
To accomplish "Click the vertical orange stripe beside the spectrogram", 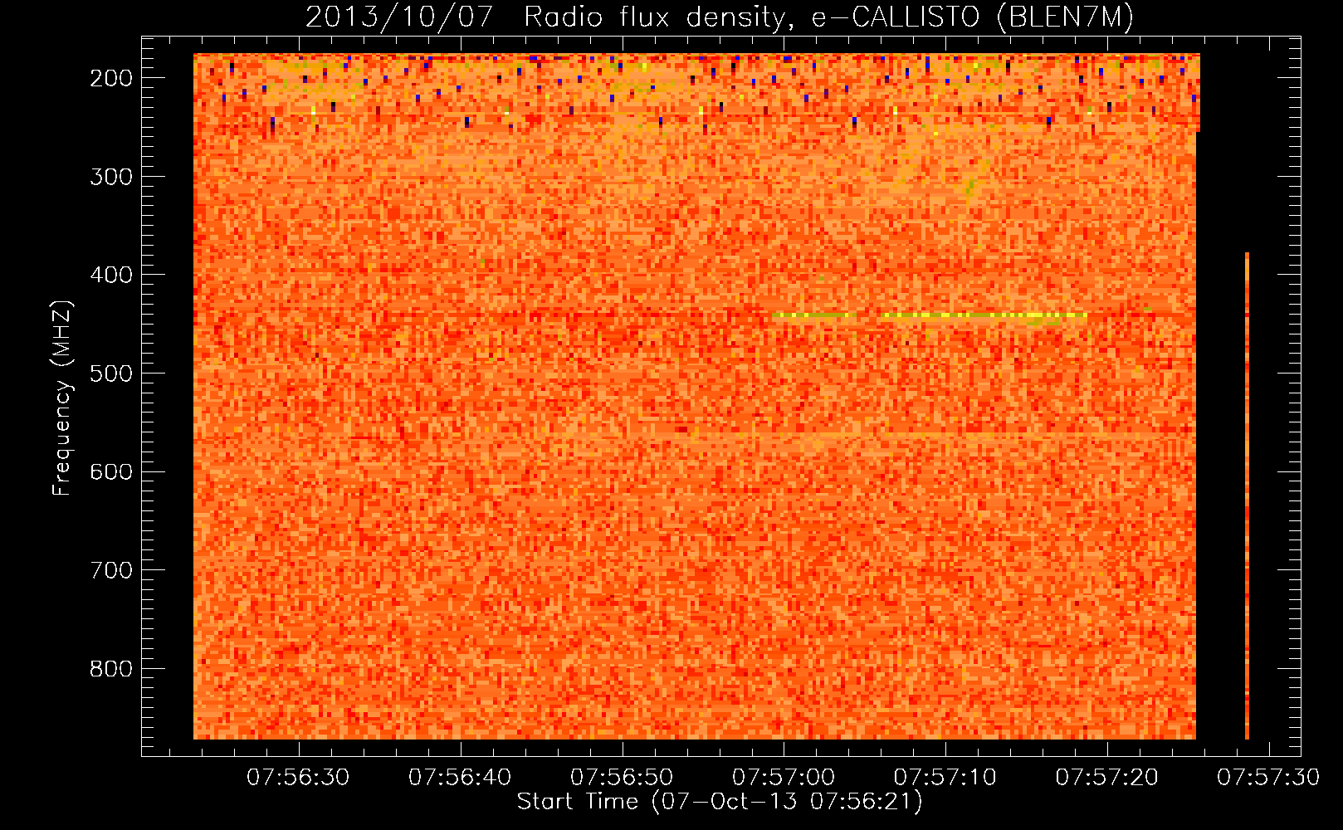I will coord(1247,496).
